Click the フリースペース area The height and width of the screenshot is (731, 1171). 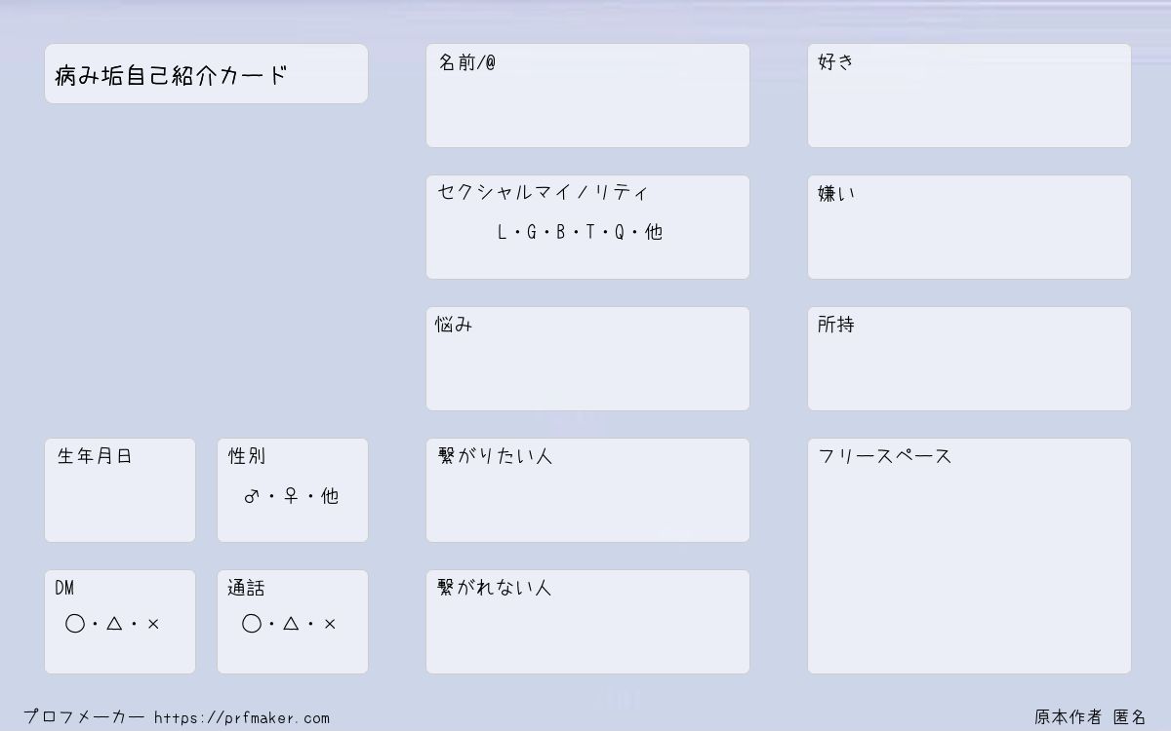click(x=969, y=557)
